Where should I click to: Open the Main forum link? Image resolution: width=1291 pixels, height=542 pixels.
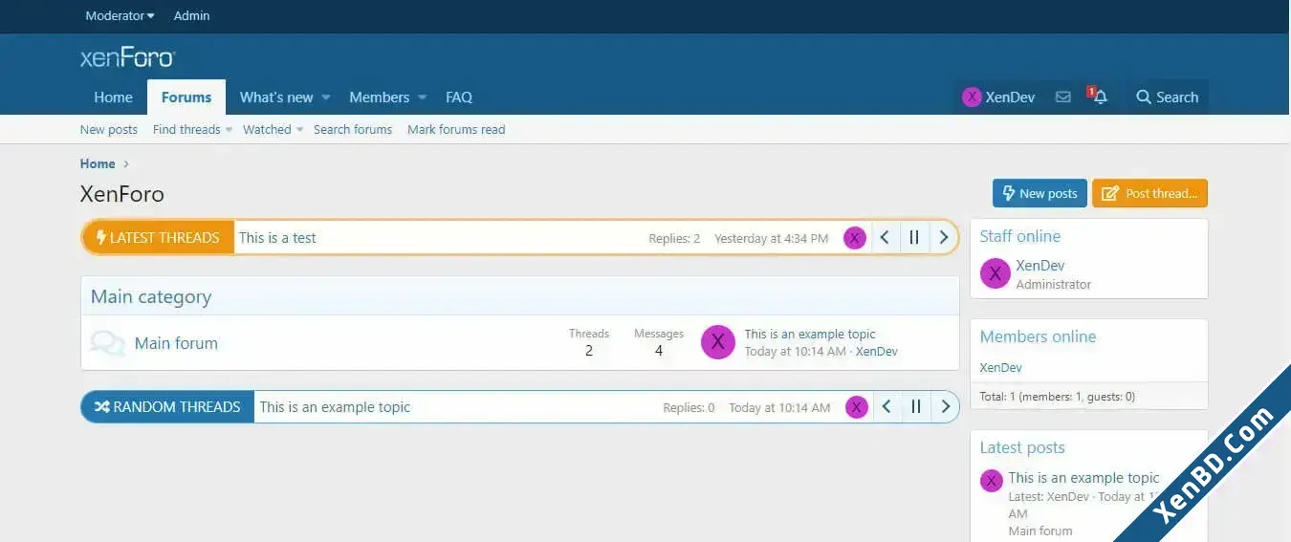point(176,343)
